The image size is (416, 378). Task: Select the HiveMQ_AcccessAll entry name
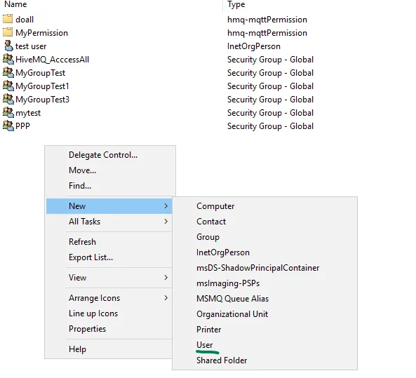tap(53, 60)
